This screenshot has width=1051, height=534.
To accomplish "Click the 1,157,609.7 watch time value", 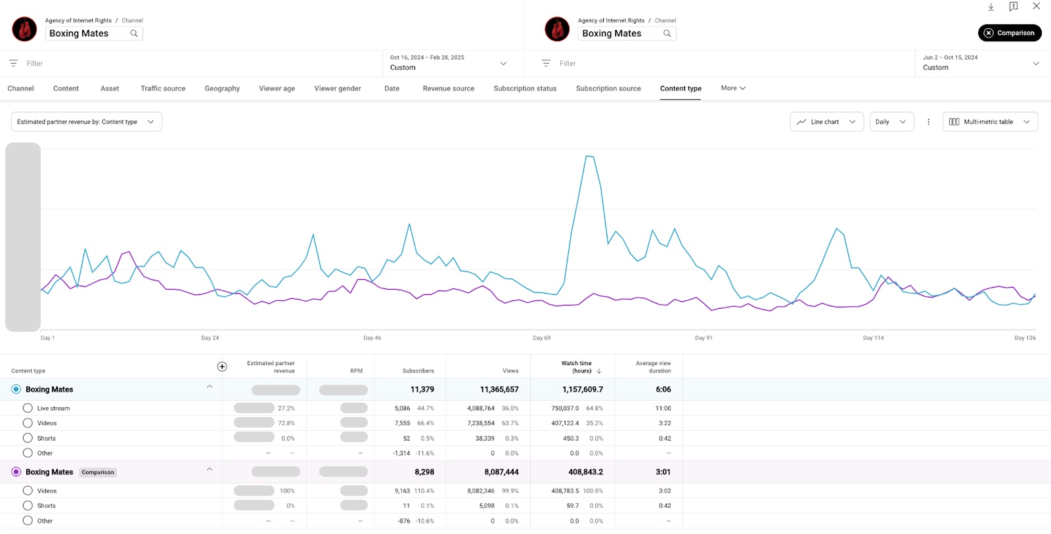I will (583, 389).
